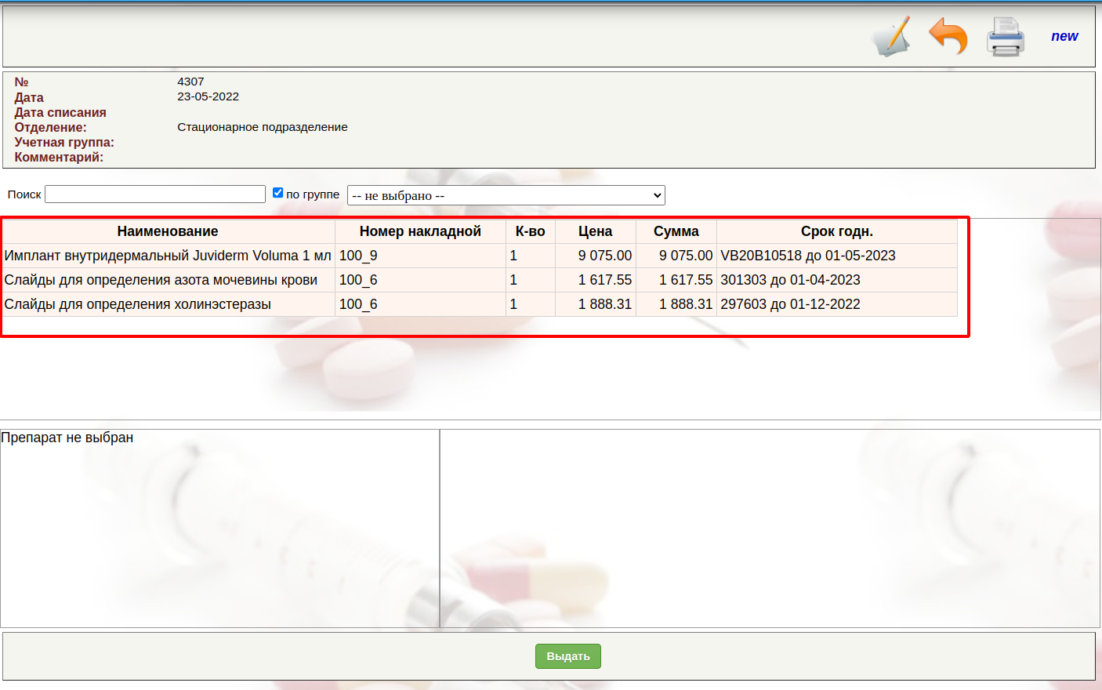1102x690 pixels.
Task: Select Слайды для определения азота мочевины row
Action: (161, 280)
